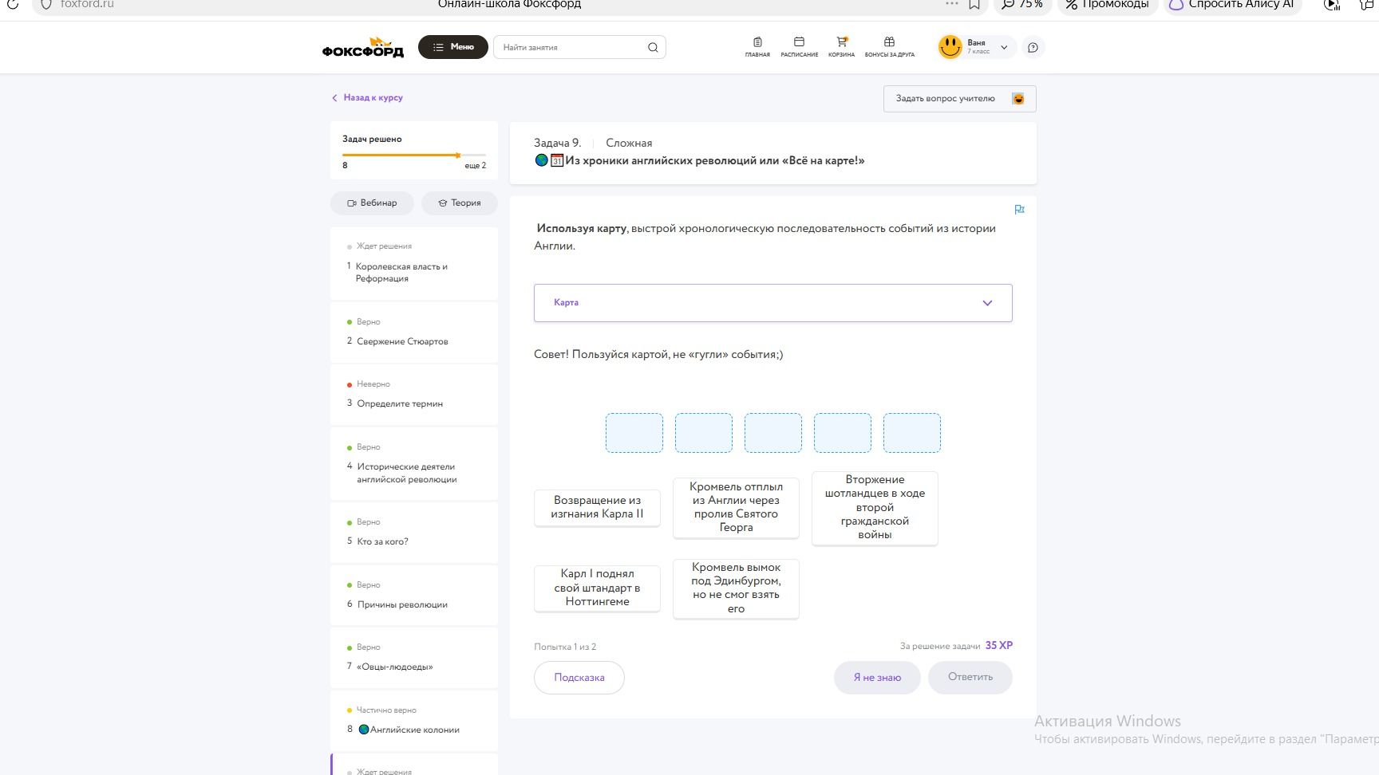Click the Задач решено progress bar
1379x775 pixels.
click(x=413, y=155)
